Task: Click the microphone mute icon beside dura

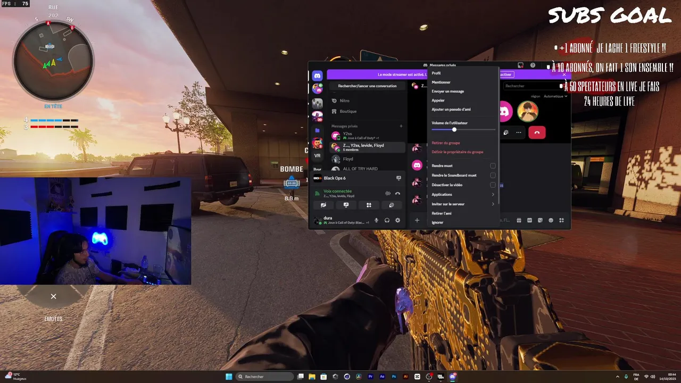Action: (x=377, y=220)
